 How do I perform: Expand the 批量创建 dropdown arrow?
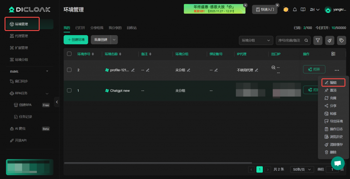(115, 40)
